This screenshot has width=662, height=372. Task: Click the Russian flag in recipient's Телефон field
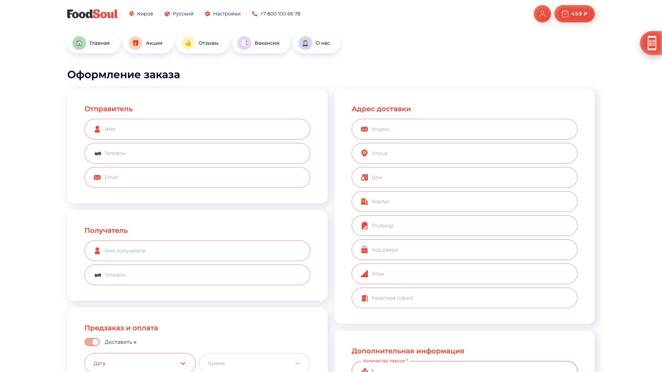pos(98,275)
